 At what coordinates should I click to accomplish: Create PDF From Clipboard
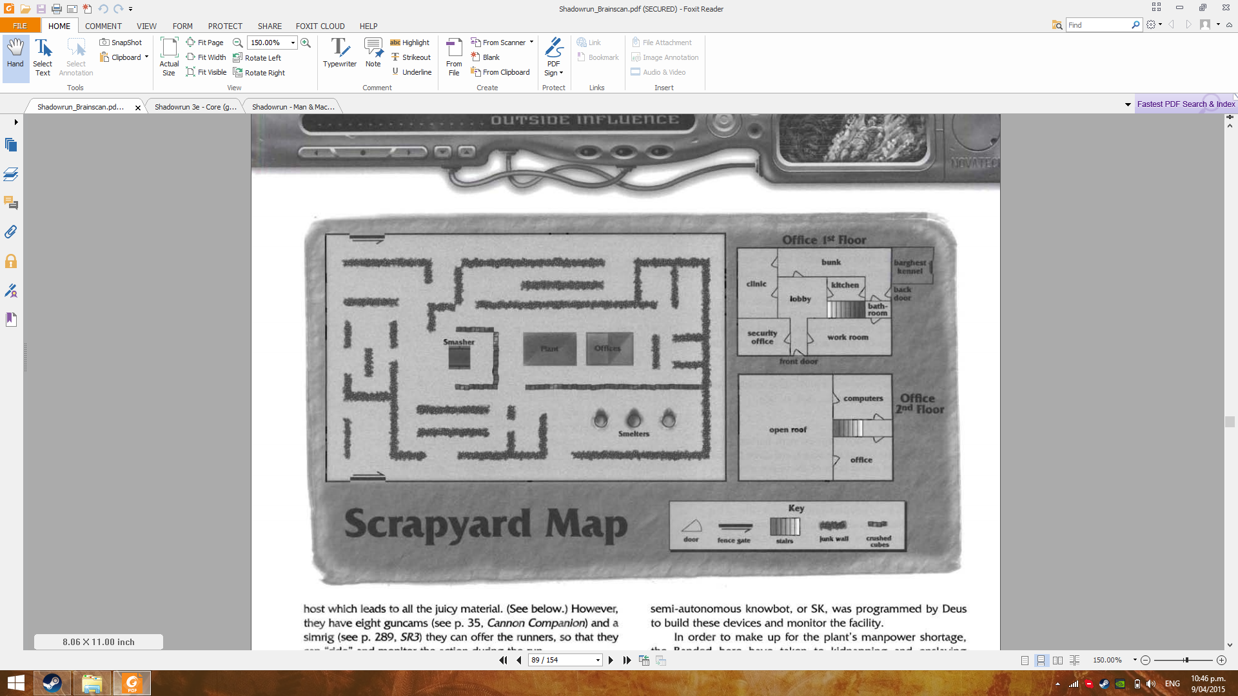[x=500, y=72]
